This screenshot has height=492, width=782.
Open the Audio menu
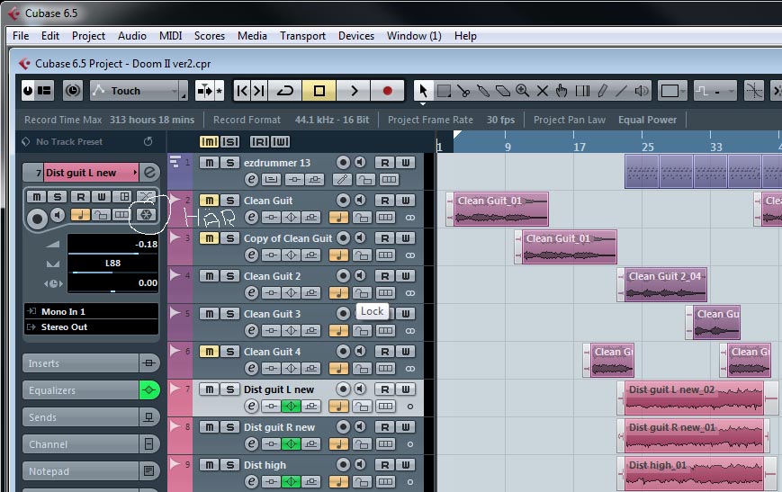coord(131,36)
